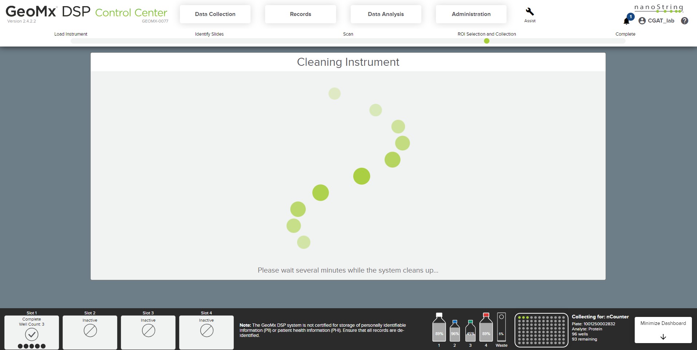Viewport: 697px width, 350px height.
Task: Select reagent bottle 1 at 89%
Action: [439, 327]
